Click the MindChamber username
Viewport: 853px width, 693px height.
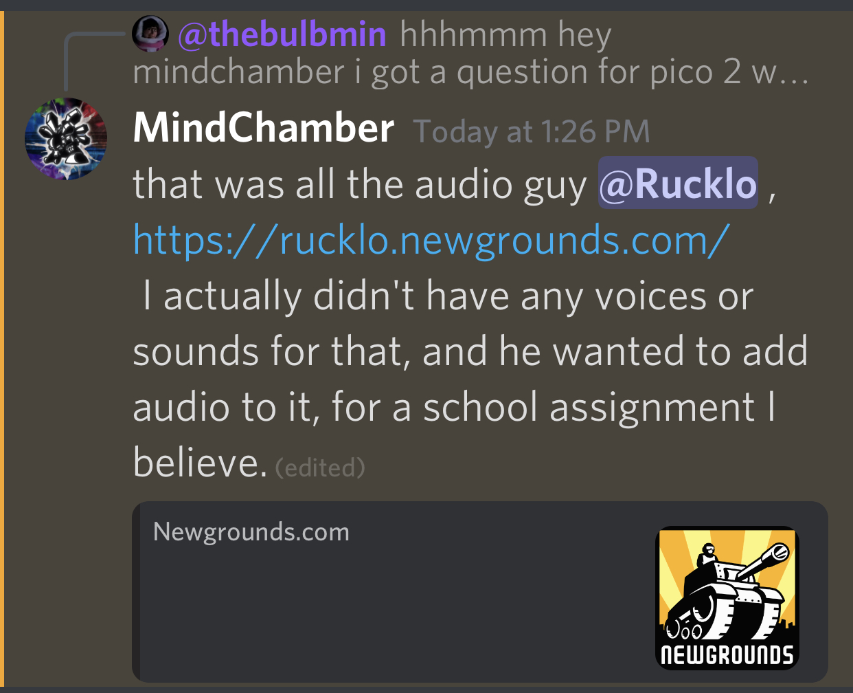pos(263,129)
